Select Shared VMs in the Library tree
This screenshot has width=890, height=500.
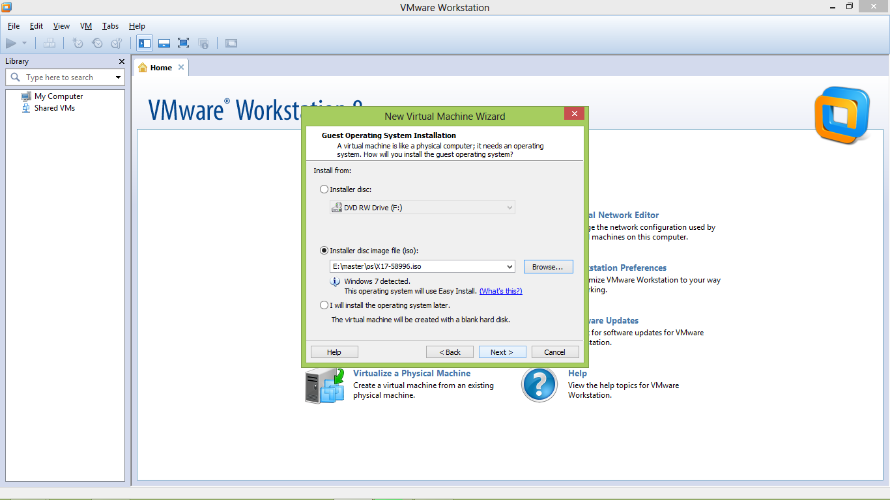coord(55,108)
